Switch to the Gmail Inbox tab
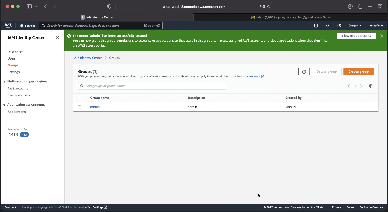 click(x=291, y=17)
